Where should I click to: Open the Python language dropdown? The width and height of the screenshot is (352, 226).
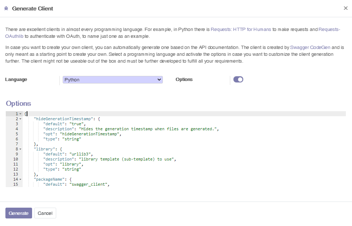tap(113, 80)
